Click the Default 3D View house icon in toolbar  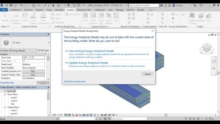pyautogui.click(x=58, y=6)
